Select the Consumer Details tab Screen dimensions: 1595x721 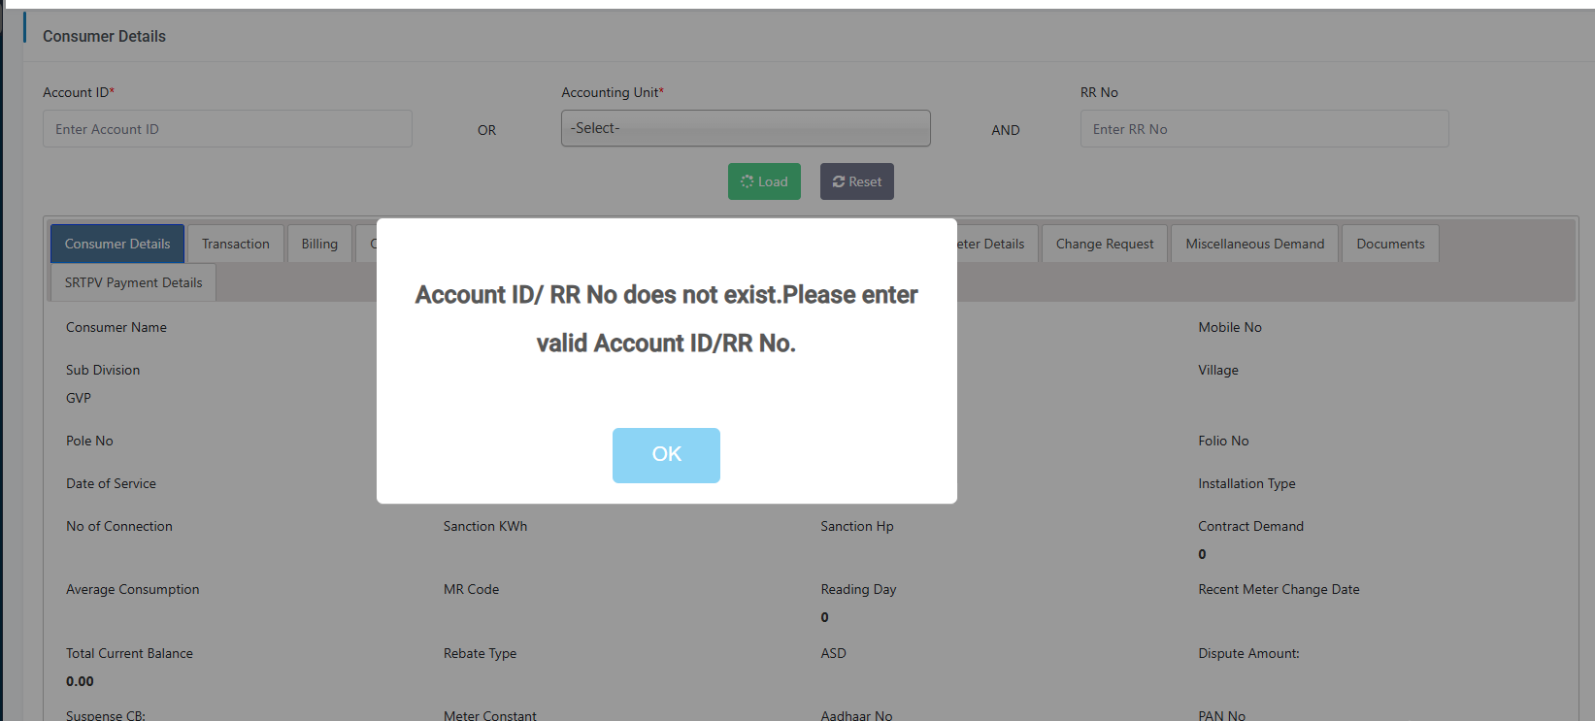point(117,244)
